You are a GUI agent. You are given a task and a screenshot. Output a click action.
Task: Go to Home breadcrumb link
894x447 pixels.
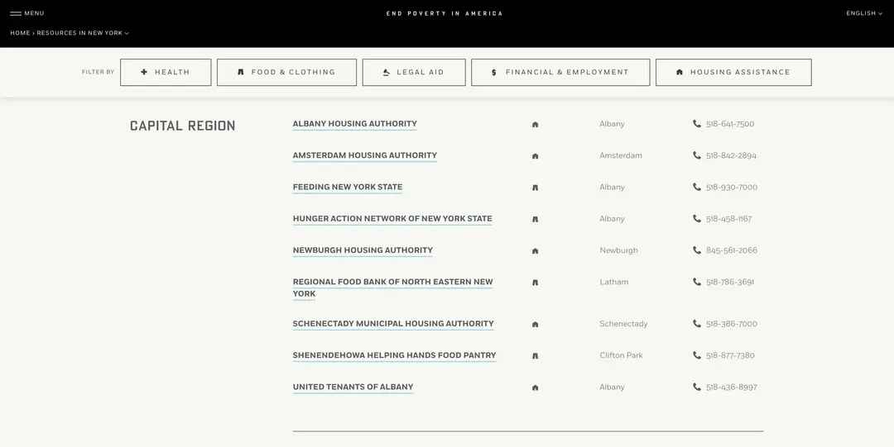coord(20,33)
